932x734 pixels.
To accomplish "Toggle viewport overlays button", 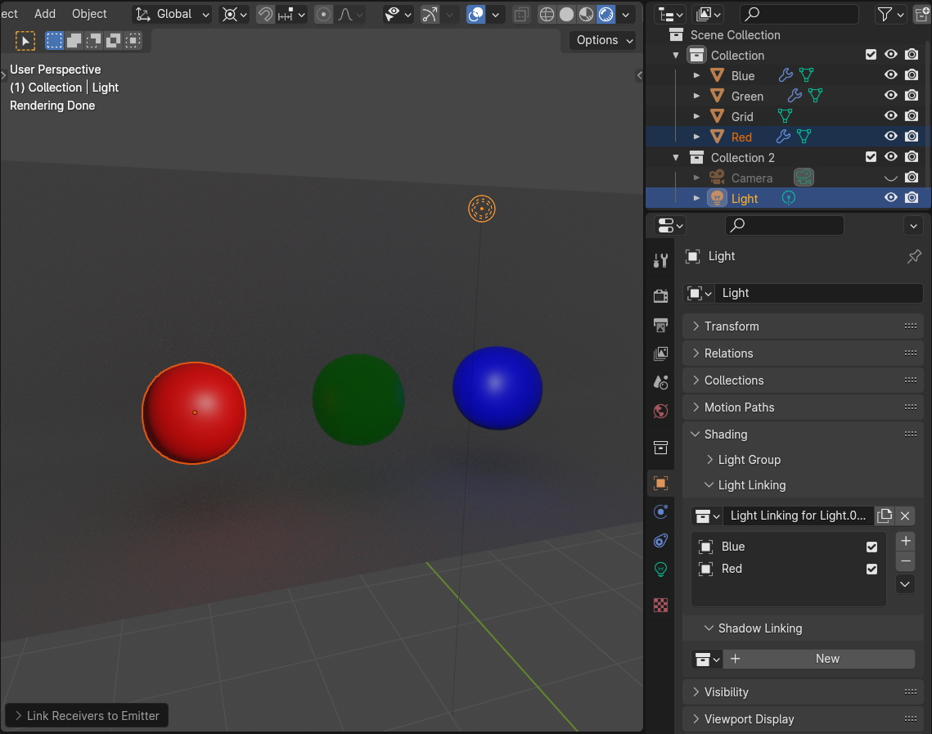I will pos(475,14).
